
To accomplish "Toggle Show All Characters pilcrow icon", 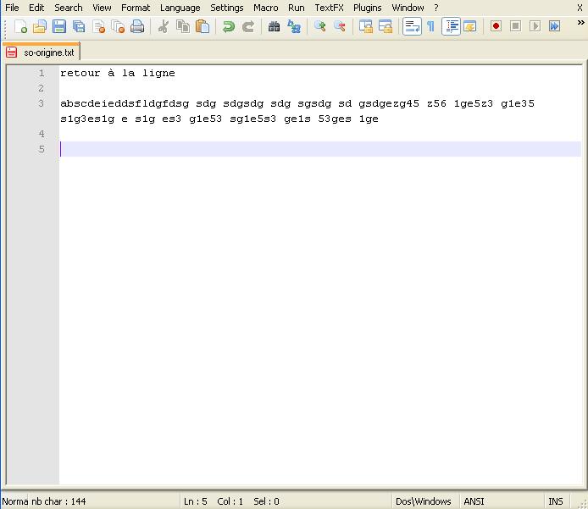I will click(431, 26).
